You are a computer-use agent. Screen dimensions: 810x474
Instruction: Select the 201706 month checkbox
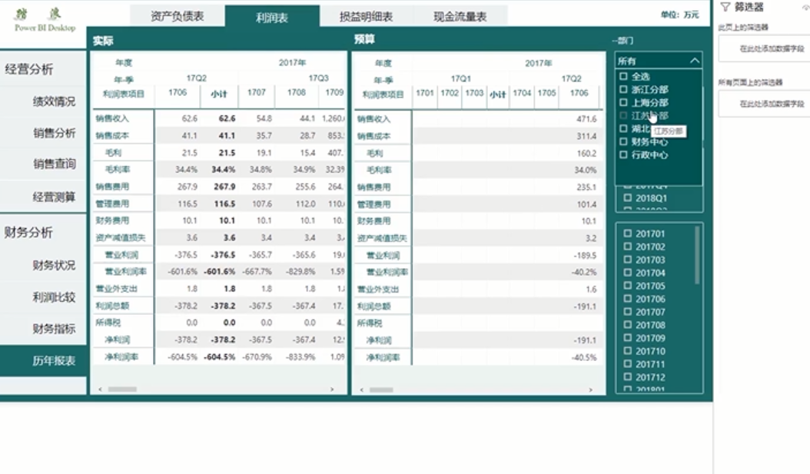pos(628,299)
